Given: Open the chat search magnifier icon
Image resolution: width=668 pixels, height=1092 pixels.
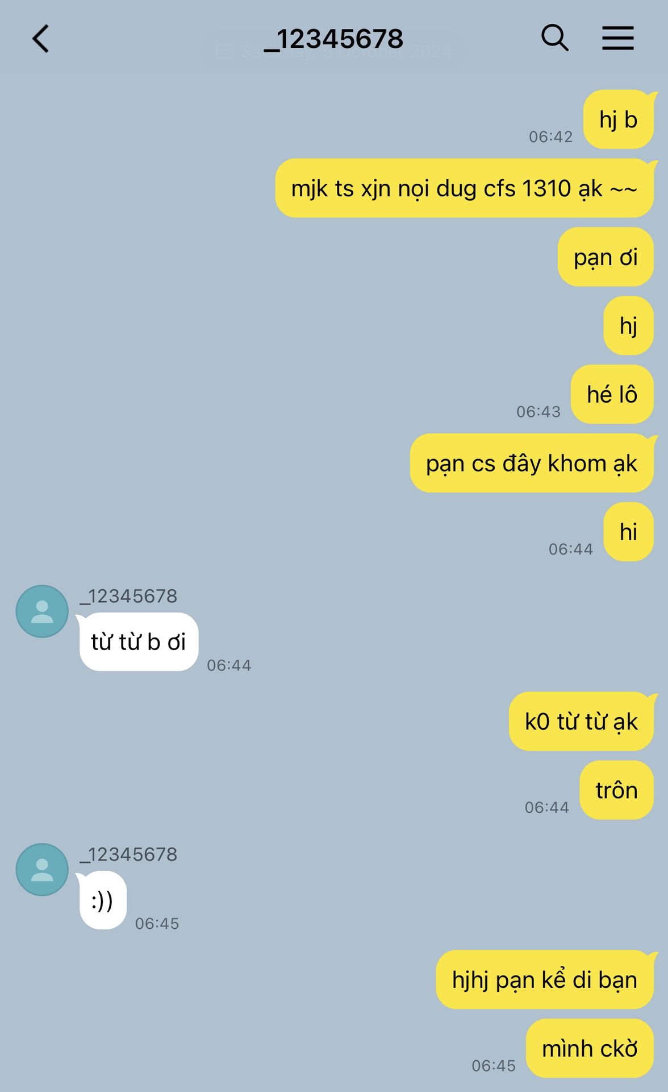Looking at the screenshot, I should pyautogui.click(x=554, y=38).
